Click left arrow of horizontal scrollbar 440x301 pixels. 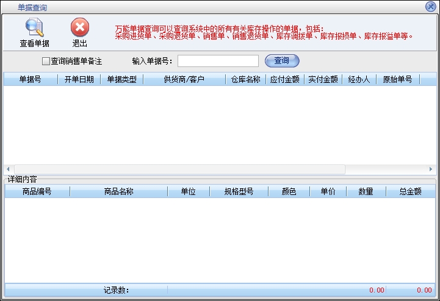[x=8, y=169]
